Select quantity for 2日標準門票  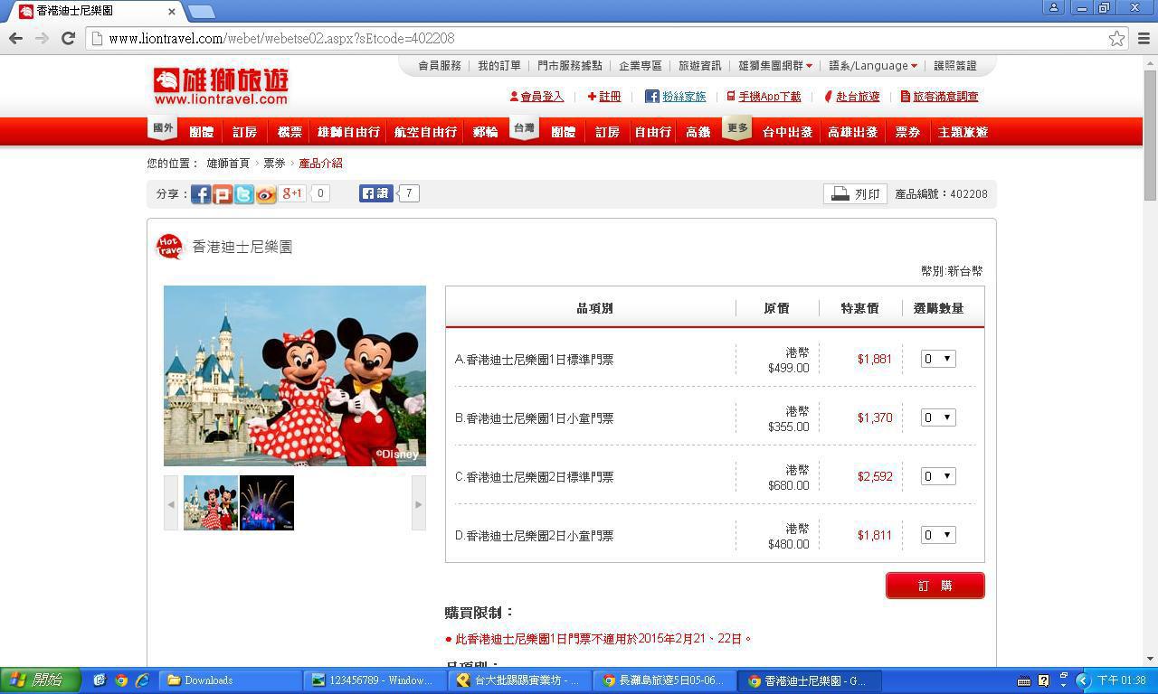pyautogui.click(x=938, y=476)
